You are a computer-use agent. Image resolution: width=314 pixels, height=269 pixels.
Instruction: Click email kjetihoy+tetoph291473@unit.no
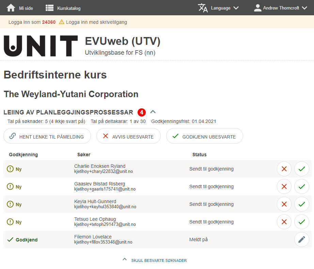105,225
